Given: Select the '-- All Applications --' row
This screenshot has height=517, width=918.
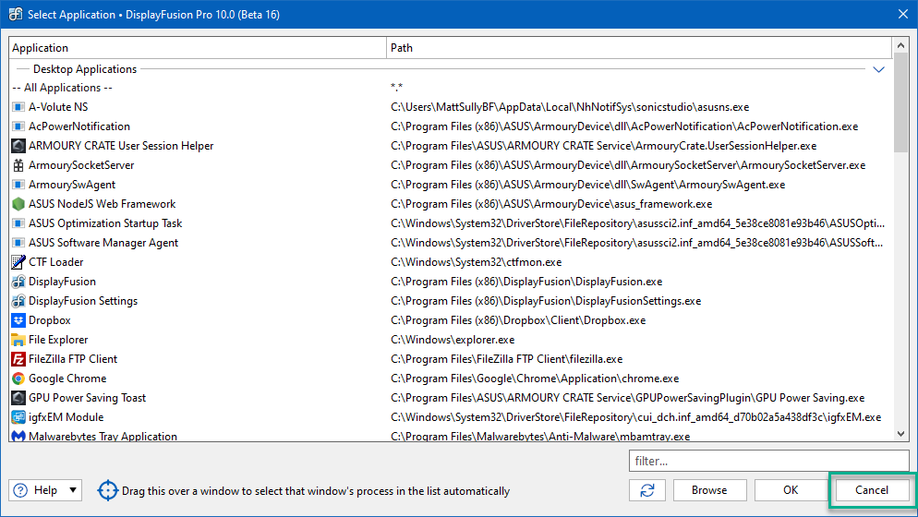Looking at the screenshot, I should click(x=451, y=88).
